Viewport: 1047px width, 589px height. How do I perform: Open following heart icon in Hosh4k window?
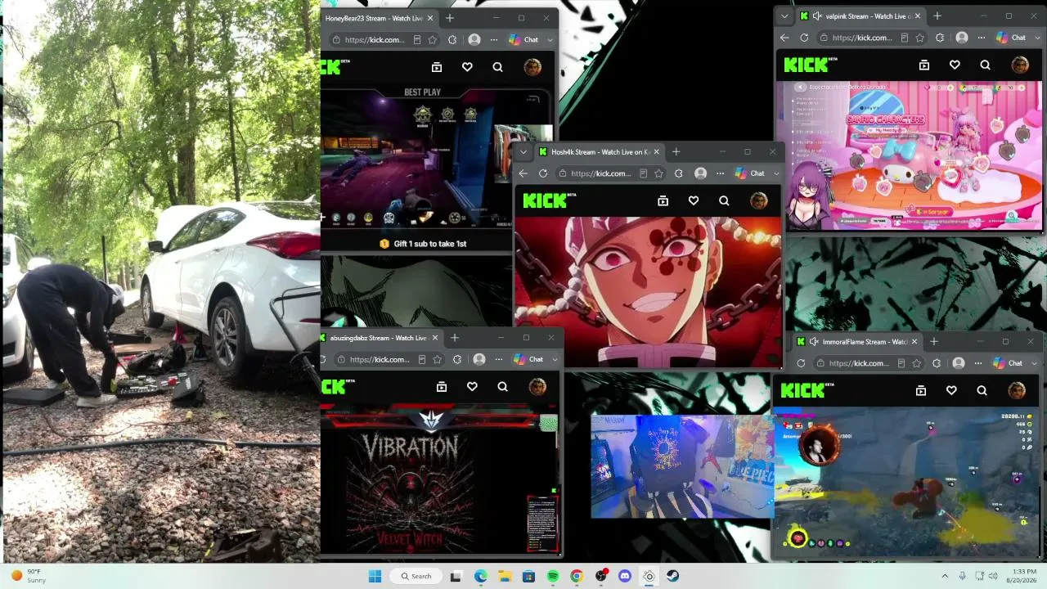click(x=694, y=200)
